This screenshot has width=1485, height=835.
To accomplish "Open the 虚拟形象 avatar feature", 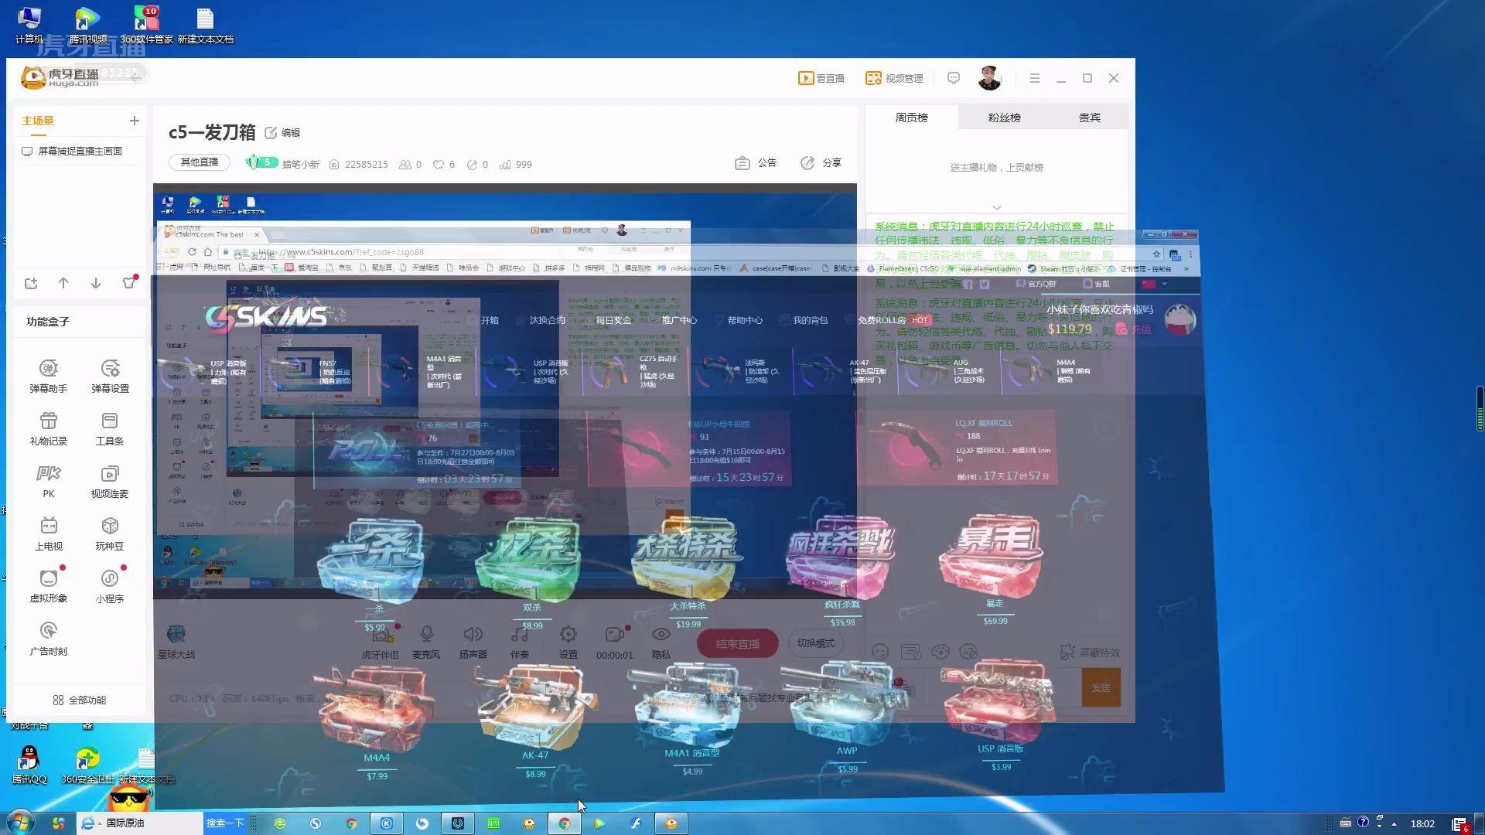I will (x=49, y=579).
